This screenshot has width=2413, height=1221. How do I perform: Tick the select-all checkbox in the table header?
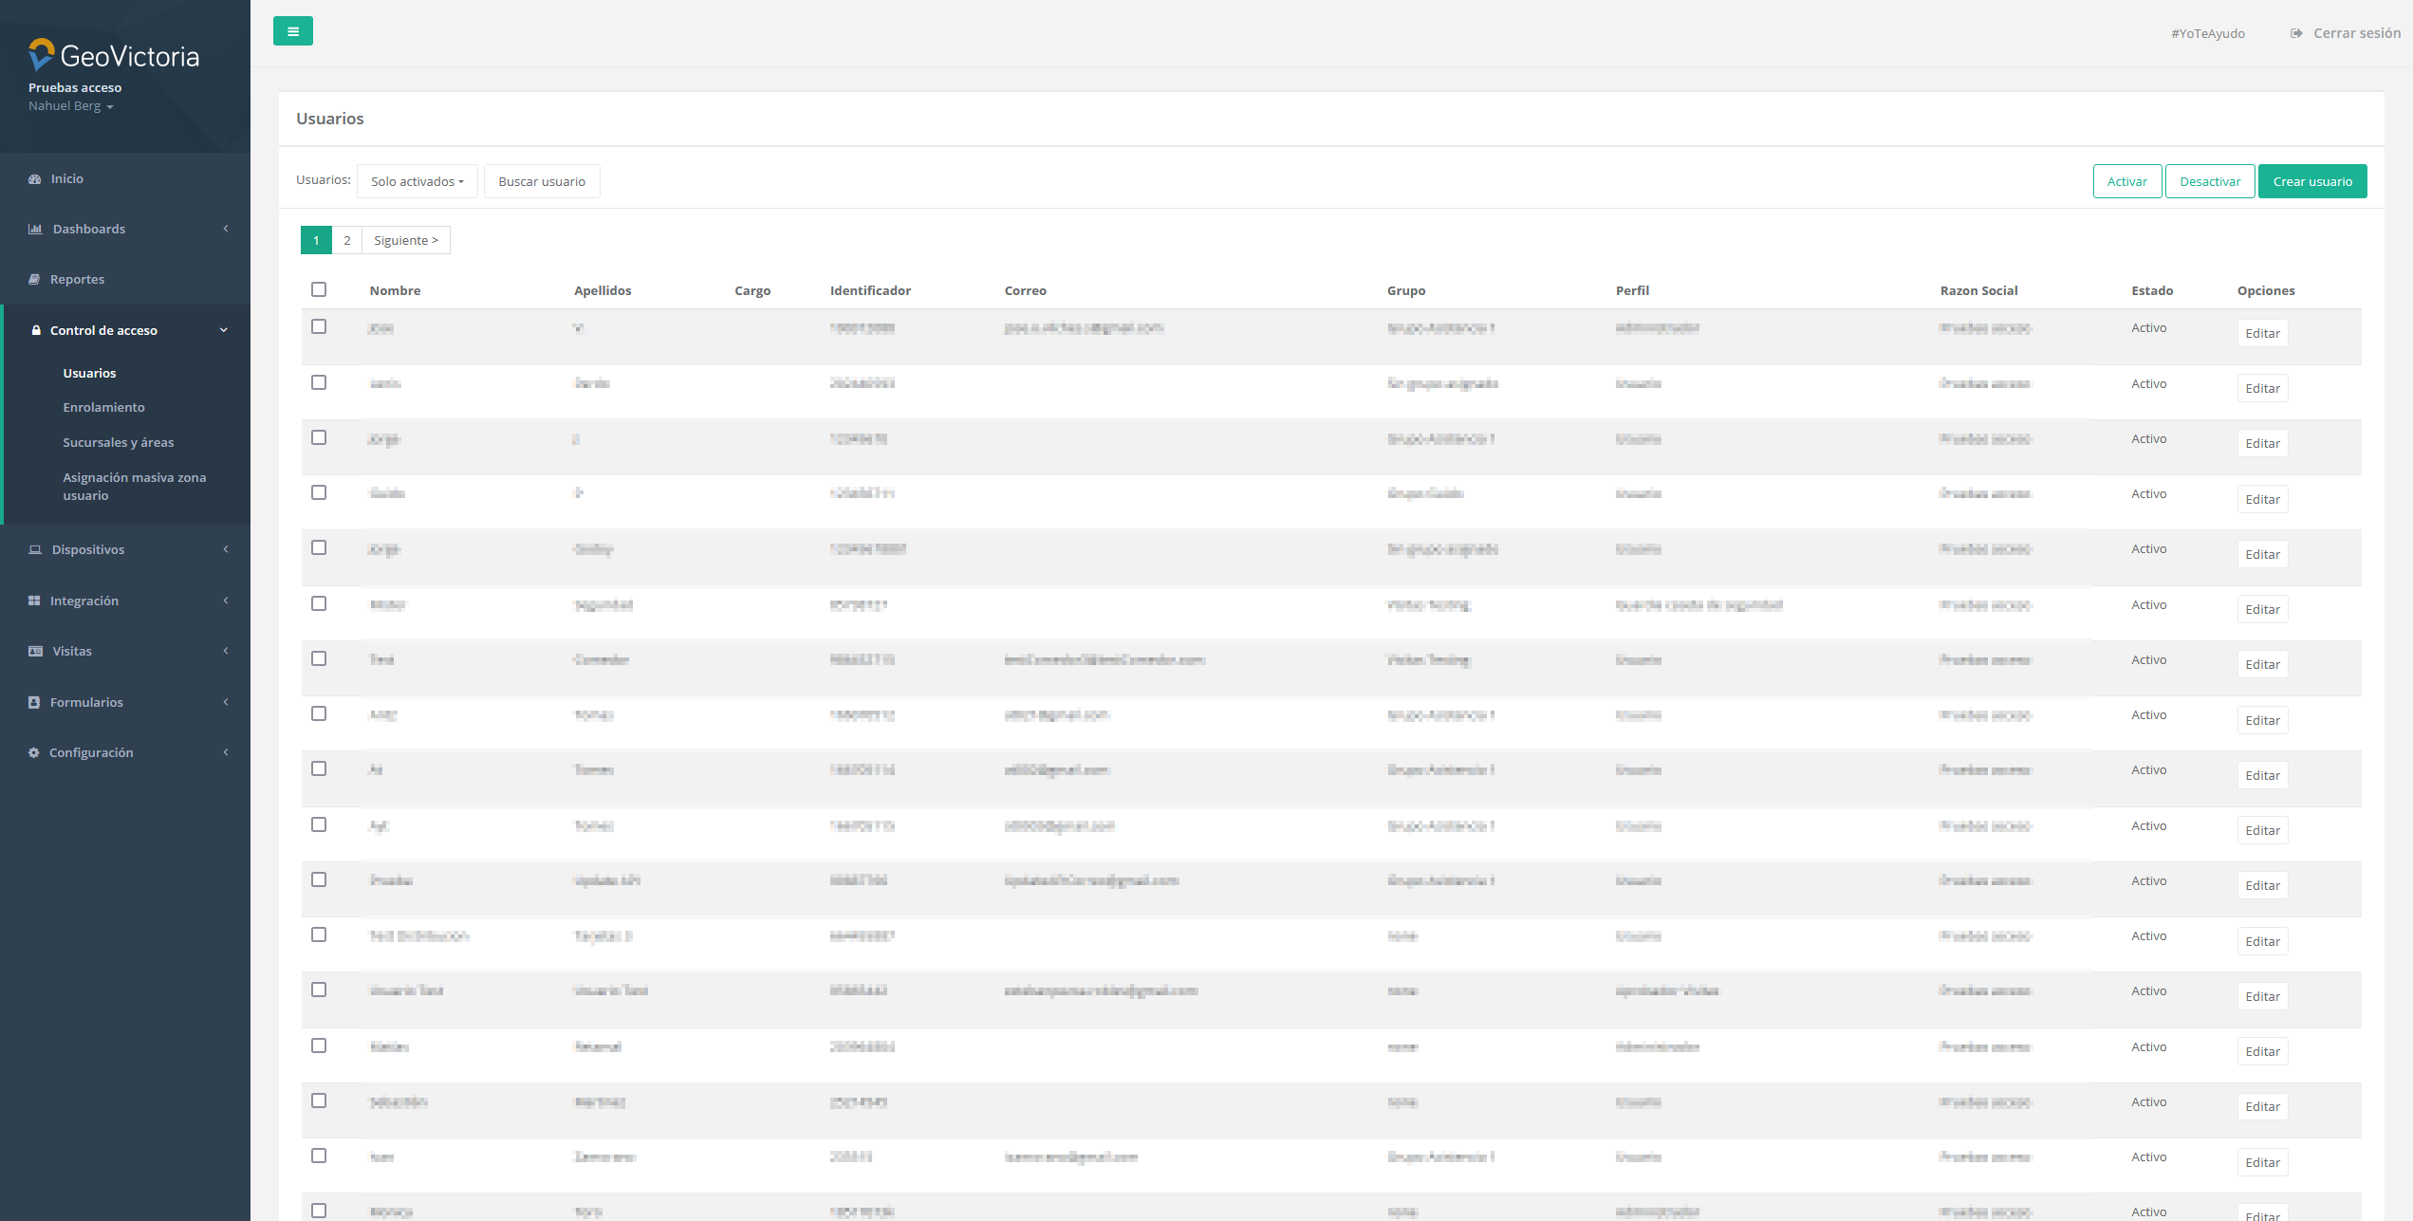(319, 289)
